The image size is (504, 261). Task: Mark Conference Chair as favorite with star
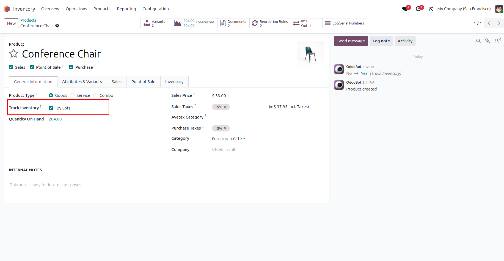[x=13, y=53]
